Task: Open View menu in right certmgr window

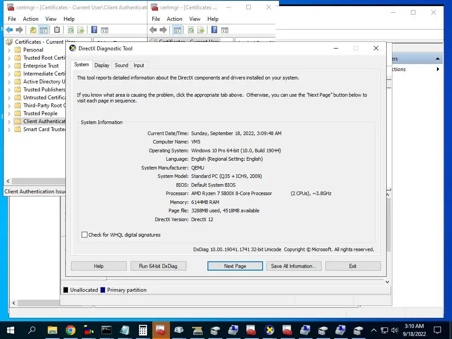Action: [x=195, y=19]
